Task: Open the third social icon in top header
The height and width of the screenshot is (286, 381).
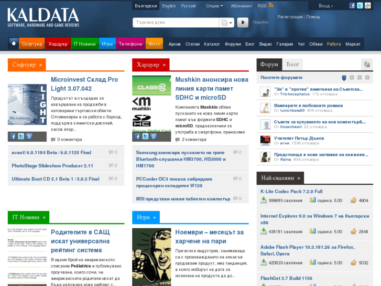Action: coord(367,5)
